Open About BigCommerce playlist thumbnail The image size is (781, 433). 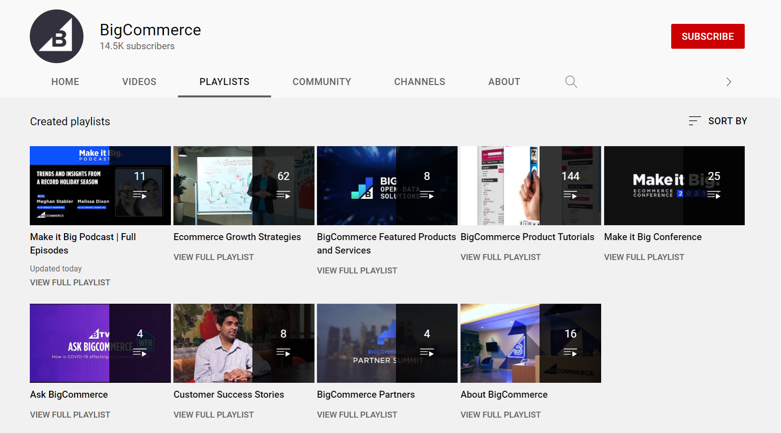(531, 343)
